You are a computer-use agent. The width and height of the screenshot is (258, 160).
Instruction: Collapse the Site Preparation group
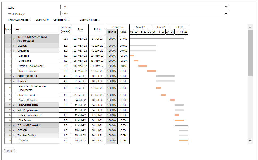coord(14,110)
